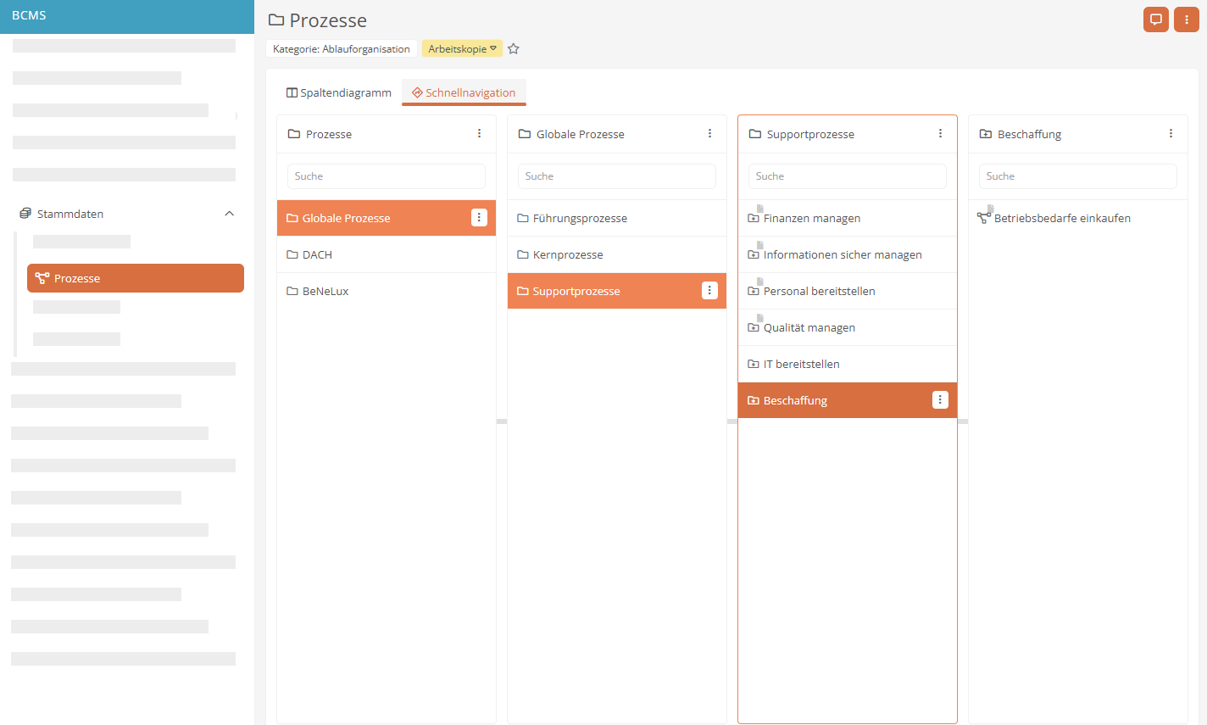Open options menu on highlighted Globale Prozesse row
The image size is (1207, 725).
479,218
